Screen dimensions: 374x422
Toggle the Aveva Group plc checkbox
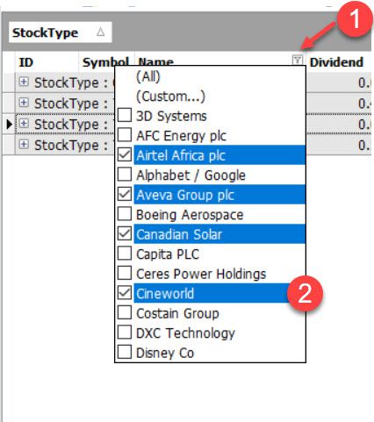[x=125, y=194]
